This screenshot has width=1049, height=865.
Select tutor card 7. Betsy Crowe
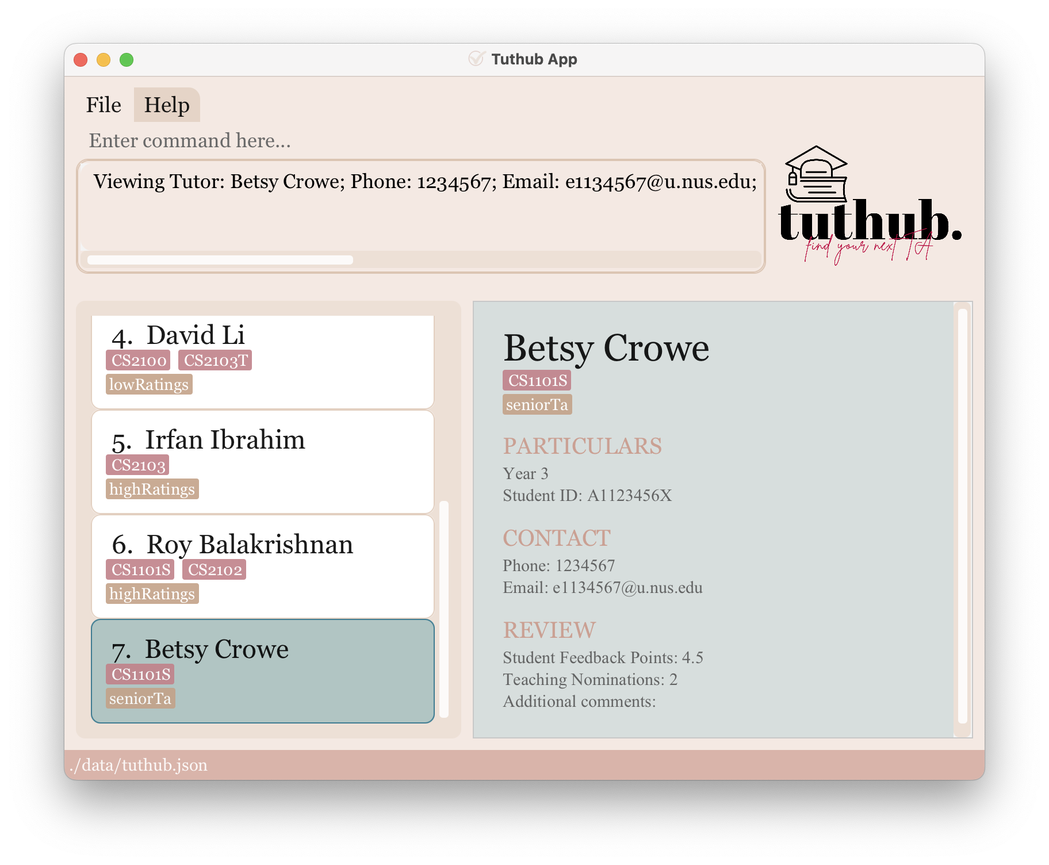[x=263, y=671]
